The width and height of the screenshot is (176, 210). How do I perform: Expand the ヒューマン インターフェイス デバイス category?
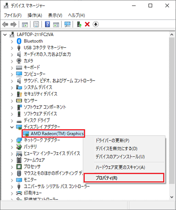tap(12, 154)
